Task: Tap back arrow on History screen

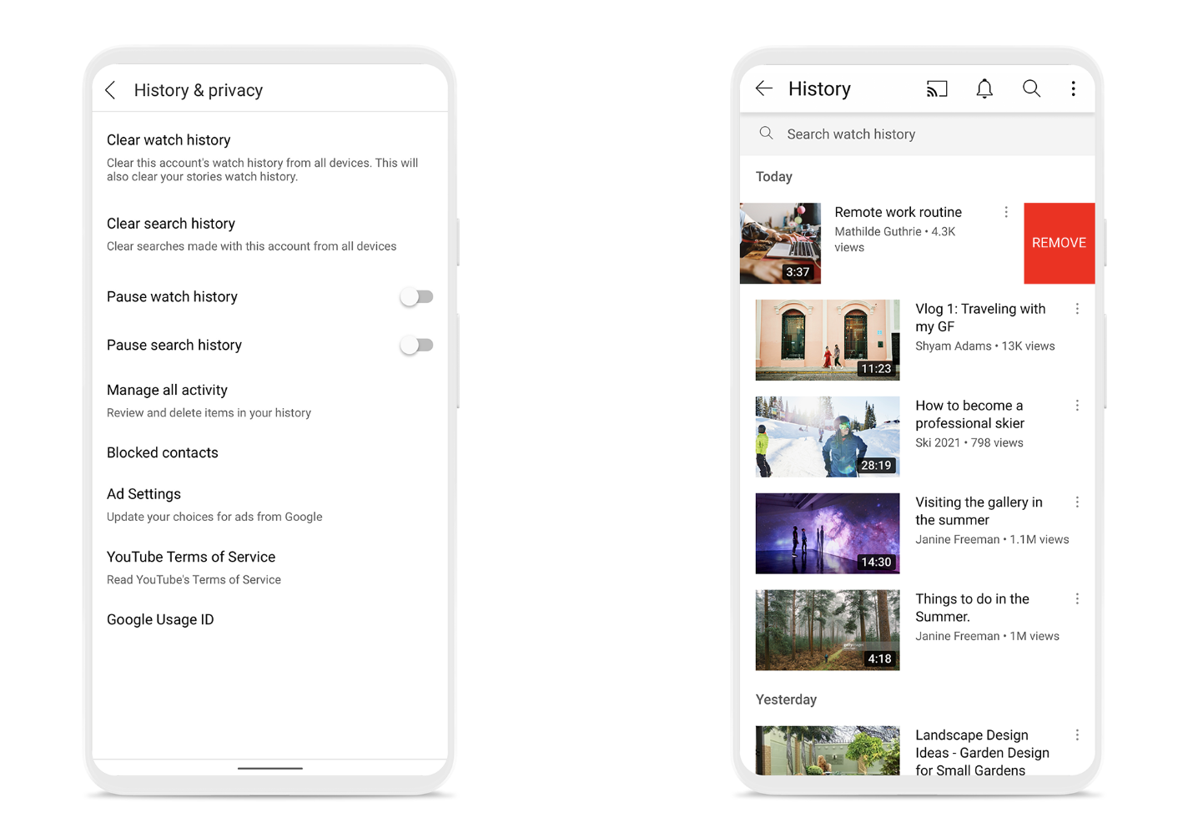Action: pos(764,88)
